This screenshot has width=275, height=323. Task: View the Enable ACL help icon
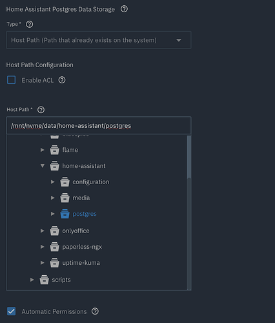click(x=62, y=80)
